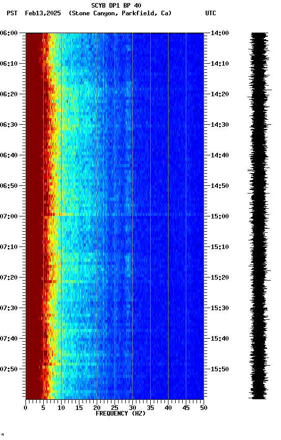Screen dimensions: 281x440
Task: Click the UTC time label "15:10"
Action: (220, 247)
